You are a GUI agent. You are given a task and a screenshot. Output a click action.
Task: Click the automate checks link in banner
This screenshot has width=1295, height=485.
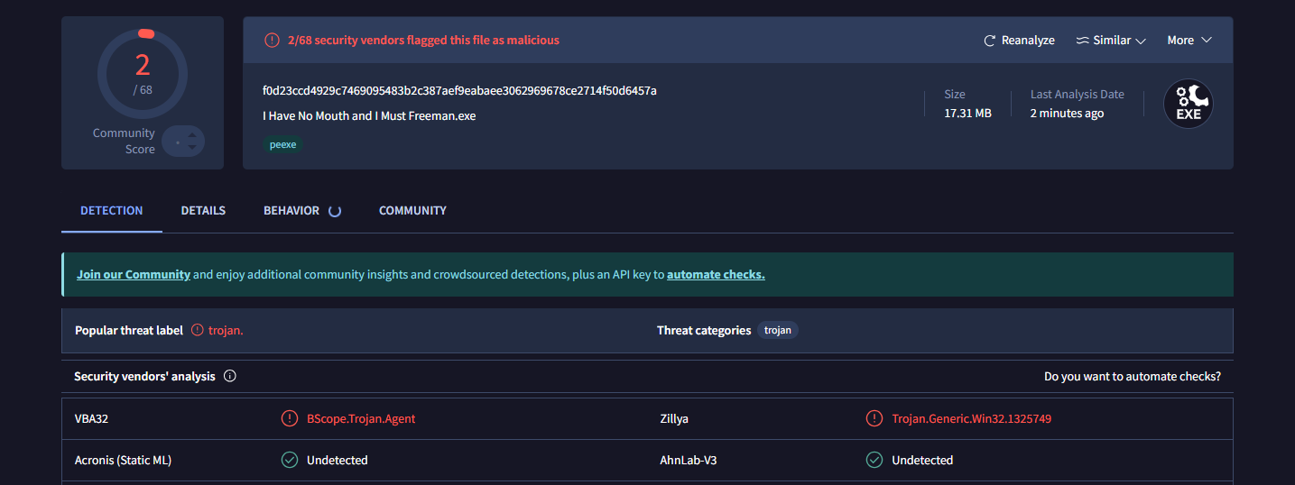click(x=716, y=274)
